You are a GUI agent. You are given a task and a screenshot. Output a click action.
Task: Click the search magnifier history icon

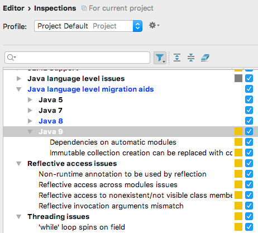12,58
